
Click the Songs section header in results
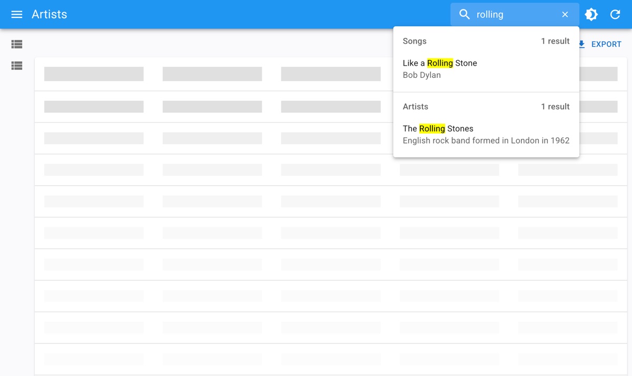click(414, 41)
